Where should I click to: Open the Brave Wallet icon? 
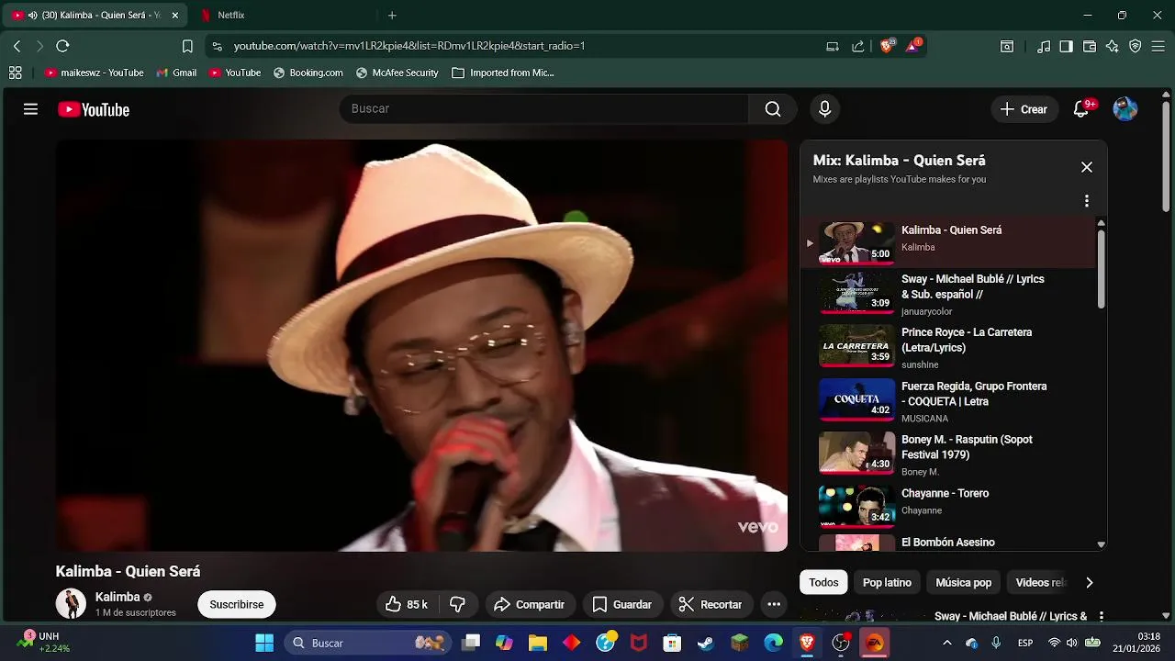tap(1090, 46)
